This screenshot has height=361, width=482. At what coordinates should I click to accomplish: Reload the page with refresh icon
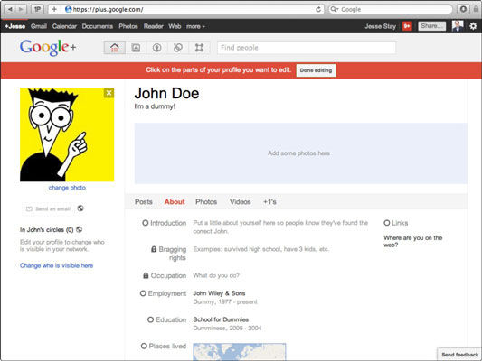click(318, 9)
